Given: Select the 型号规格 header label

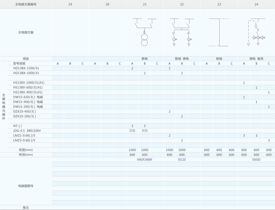Looking at the screenshot, I should (19, 64).
